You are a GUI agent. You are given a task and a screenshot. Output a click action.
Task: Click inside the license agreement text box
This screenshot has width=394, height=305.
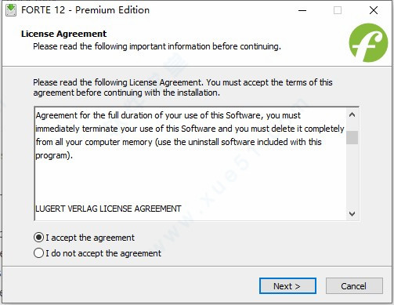[x=190, y=164]
